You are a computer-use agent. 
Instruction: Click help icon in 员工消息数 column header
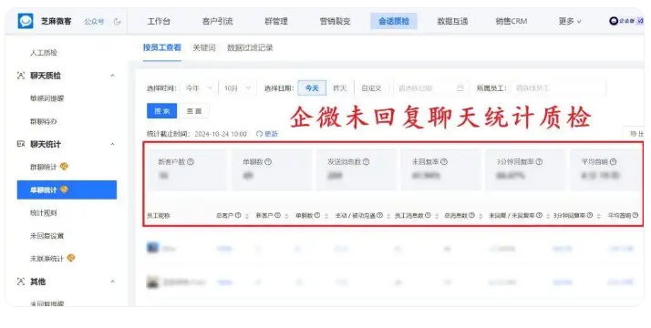pos(428,215)
